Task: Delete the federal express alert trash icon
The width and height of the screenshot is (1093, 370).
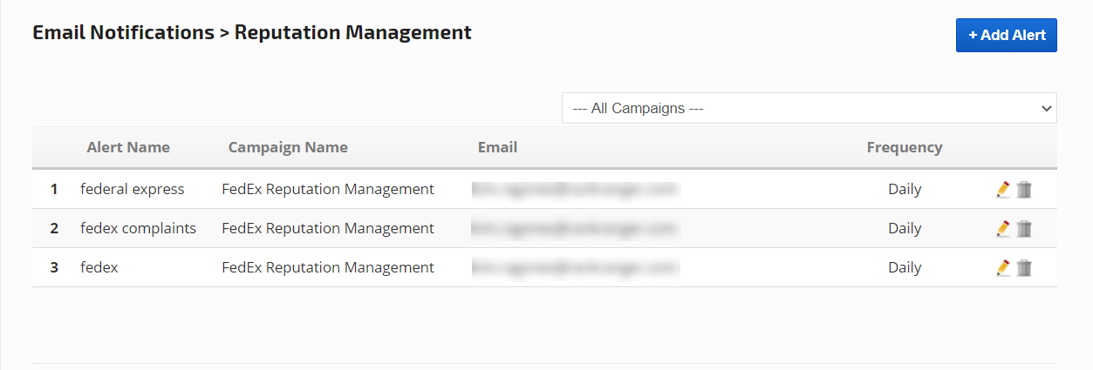Action: point(1024,189)
